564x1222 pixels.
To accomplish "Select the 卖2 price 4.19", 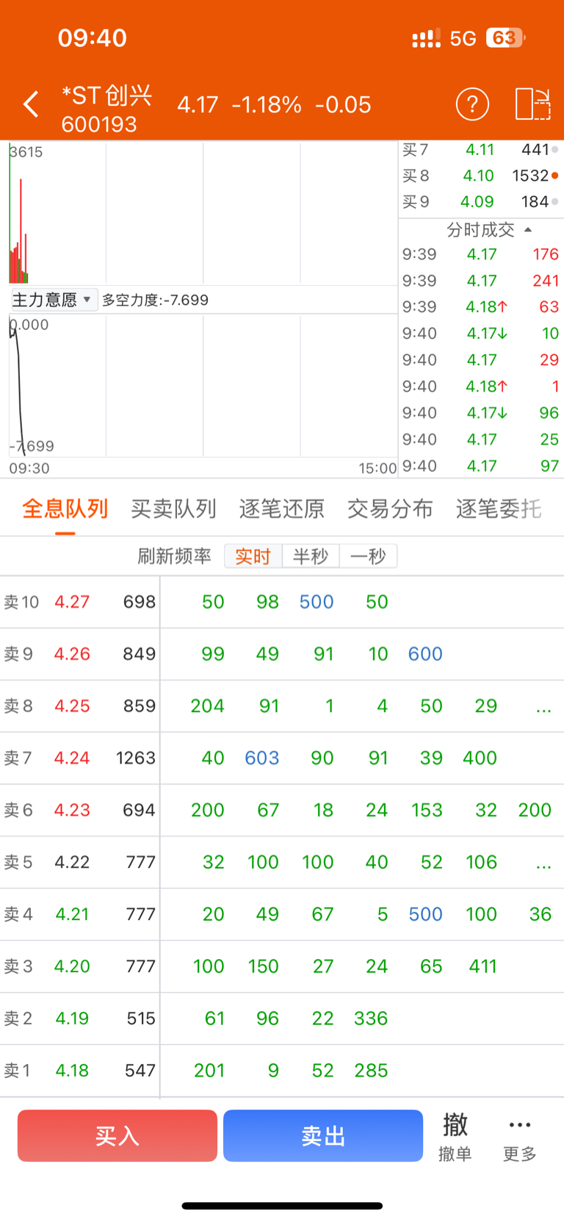I will 72,1019.
